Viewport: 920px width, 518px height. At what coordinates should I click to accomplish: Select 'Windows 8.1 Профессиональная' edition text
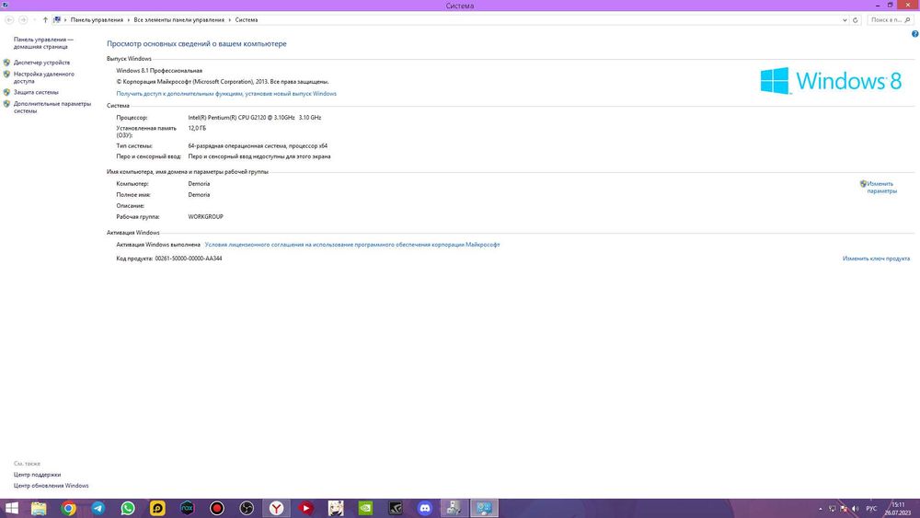tap(159, 71)
